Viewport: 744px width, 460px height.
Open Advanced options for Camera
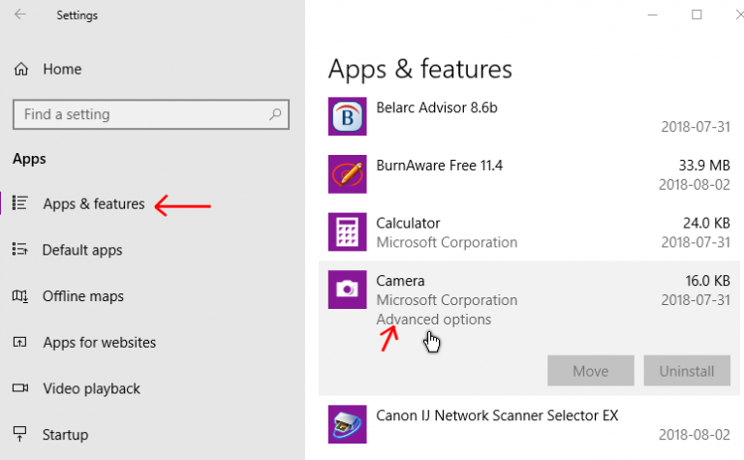click(434, 320)
